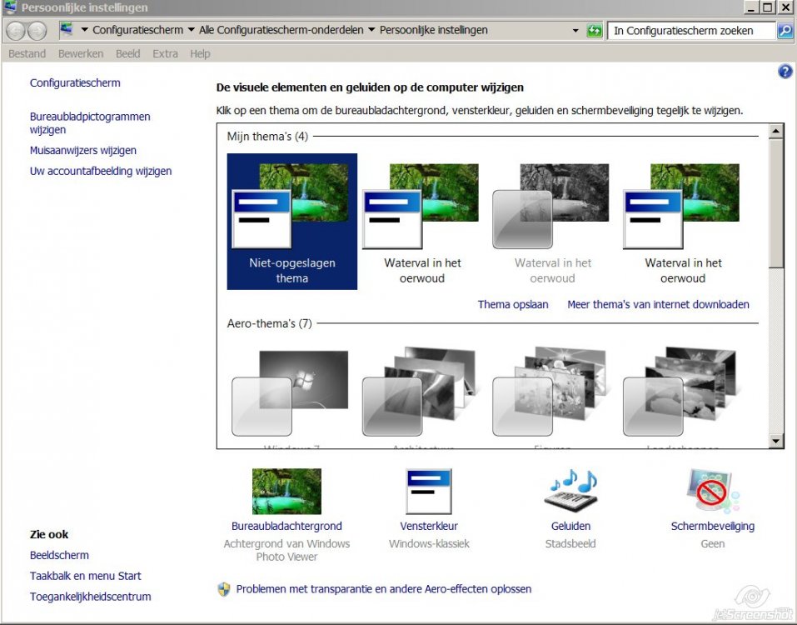The height and width of the screenshot is (625, 797).
Task: Expand dropdown arrow after Configuratiescherm breadcrumb
Action: 191,30
